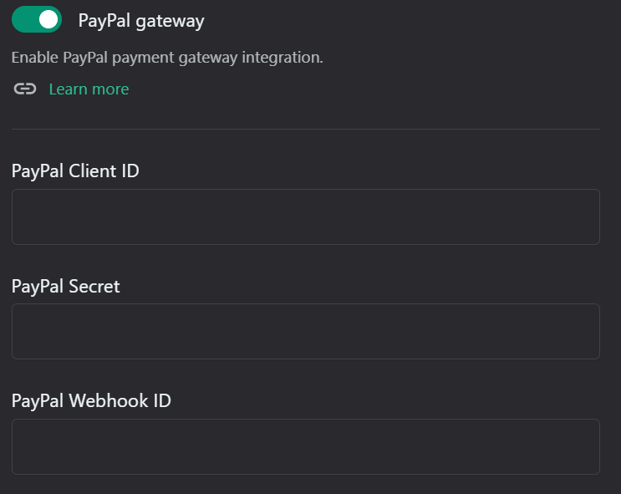Click the white knob of the gateway switch
Viewport: 621px width, 494px height.
pos(48,19)
